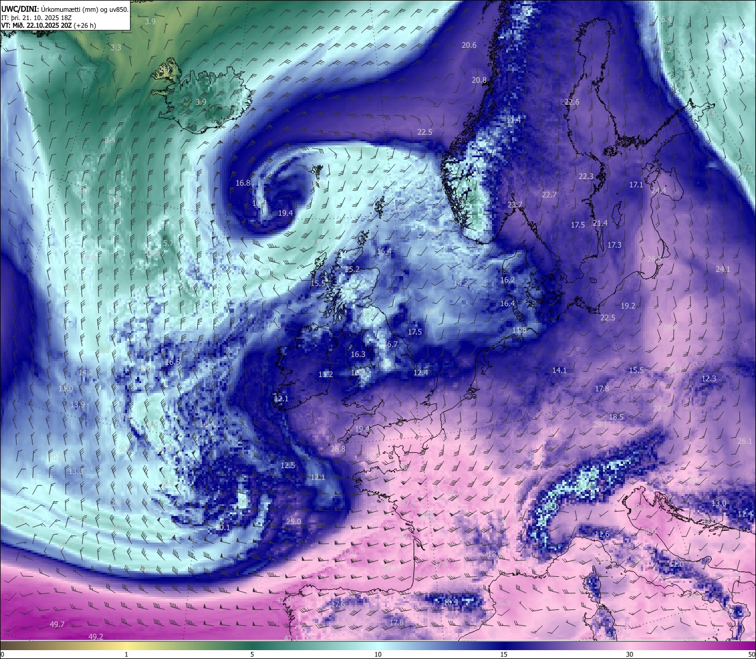
Task: Select the IT: þri. 21. 10. 2025 18Z line
Action: tap(37, 17)
